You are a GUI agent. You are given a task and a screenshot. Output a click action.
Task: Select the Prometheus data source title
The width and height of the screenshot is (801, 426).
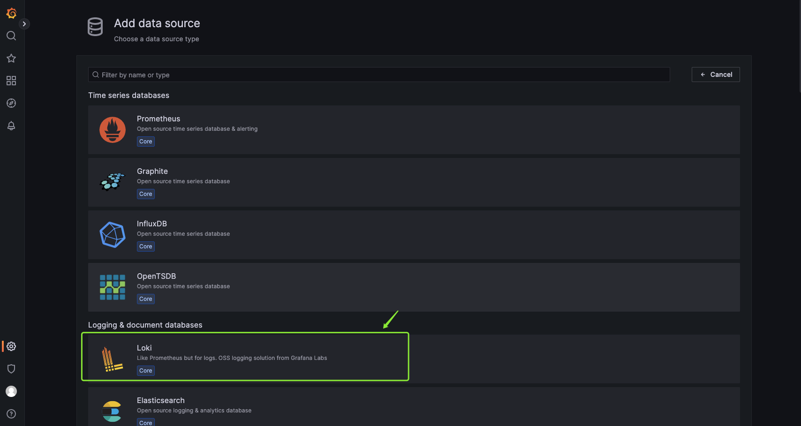click(x=159, y=119)
